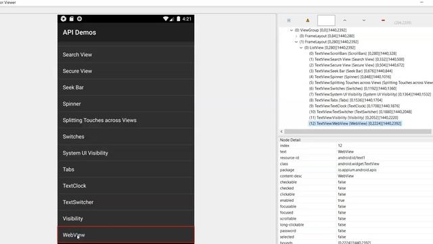Click the SD card notification icon

click(72, 19)
